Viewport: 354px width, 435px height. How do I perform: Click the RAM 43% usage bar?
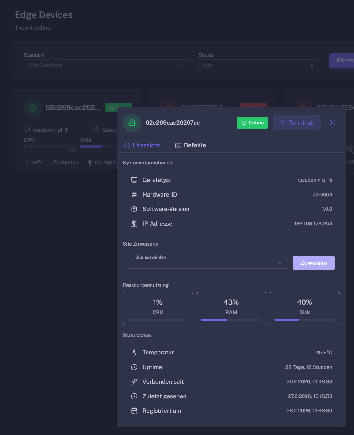tap(231, 320)
